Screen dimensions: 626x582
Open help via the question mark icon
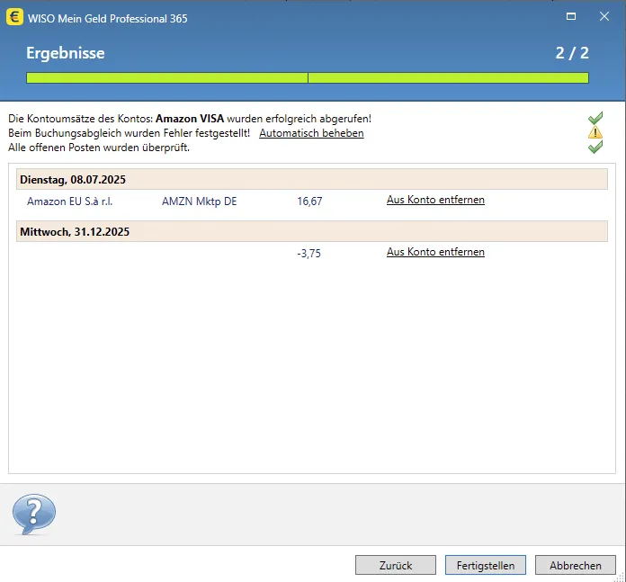[x=33, y=515]
